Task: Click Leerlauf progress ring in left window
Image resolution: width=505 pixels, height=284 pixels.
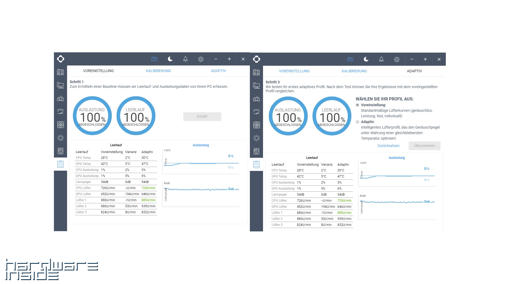Action: [x=136, y=116]
